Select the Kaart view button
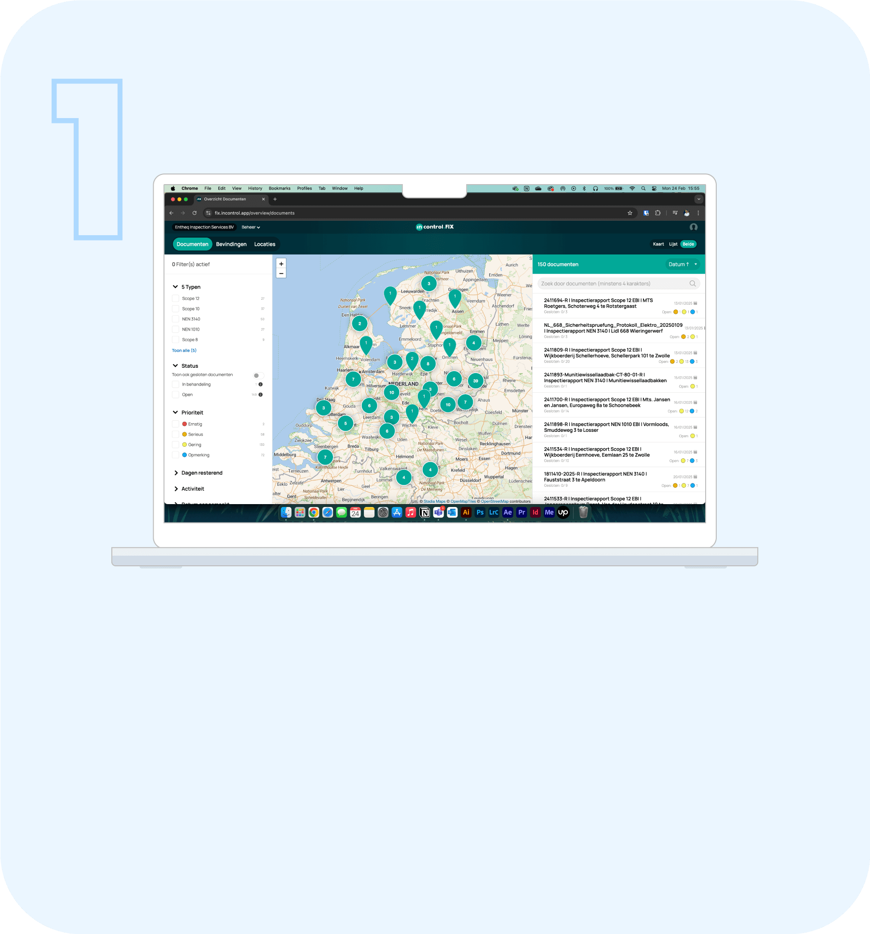Screen dimensions: 870x934 point(658,244)
